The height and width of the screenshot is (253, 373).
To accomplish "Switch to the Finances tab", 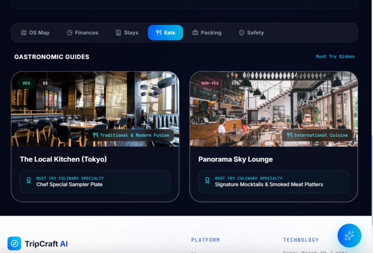I will 82,33.
